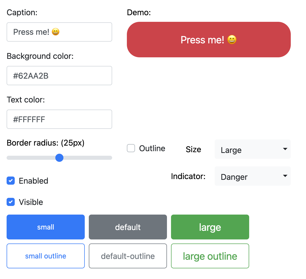Click the blue 'small' button
This screenshot has height=279, width=306.
tap(46, 227)
